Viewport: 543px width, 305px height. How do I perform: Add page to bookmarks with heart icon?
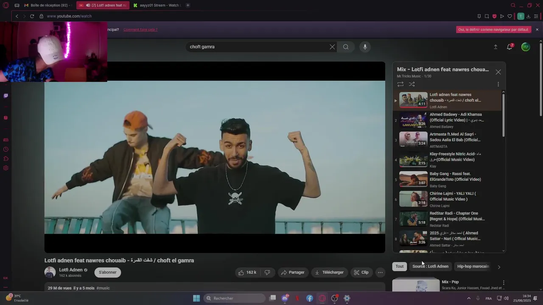pos(509,16)
